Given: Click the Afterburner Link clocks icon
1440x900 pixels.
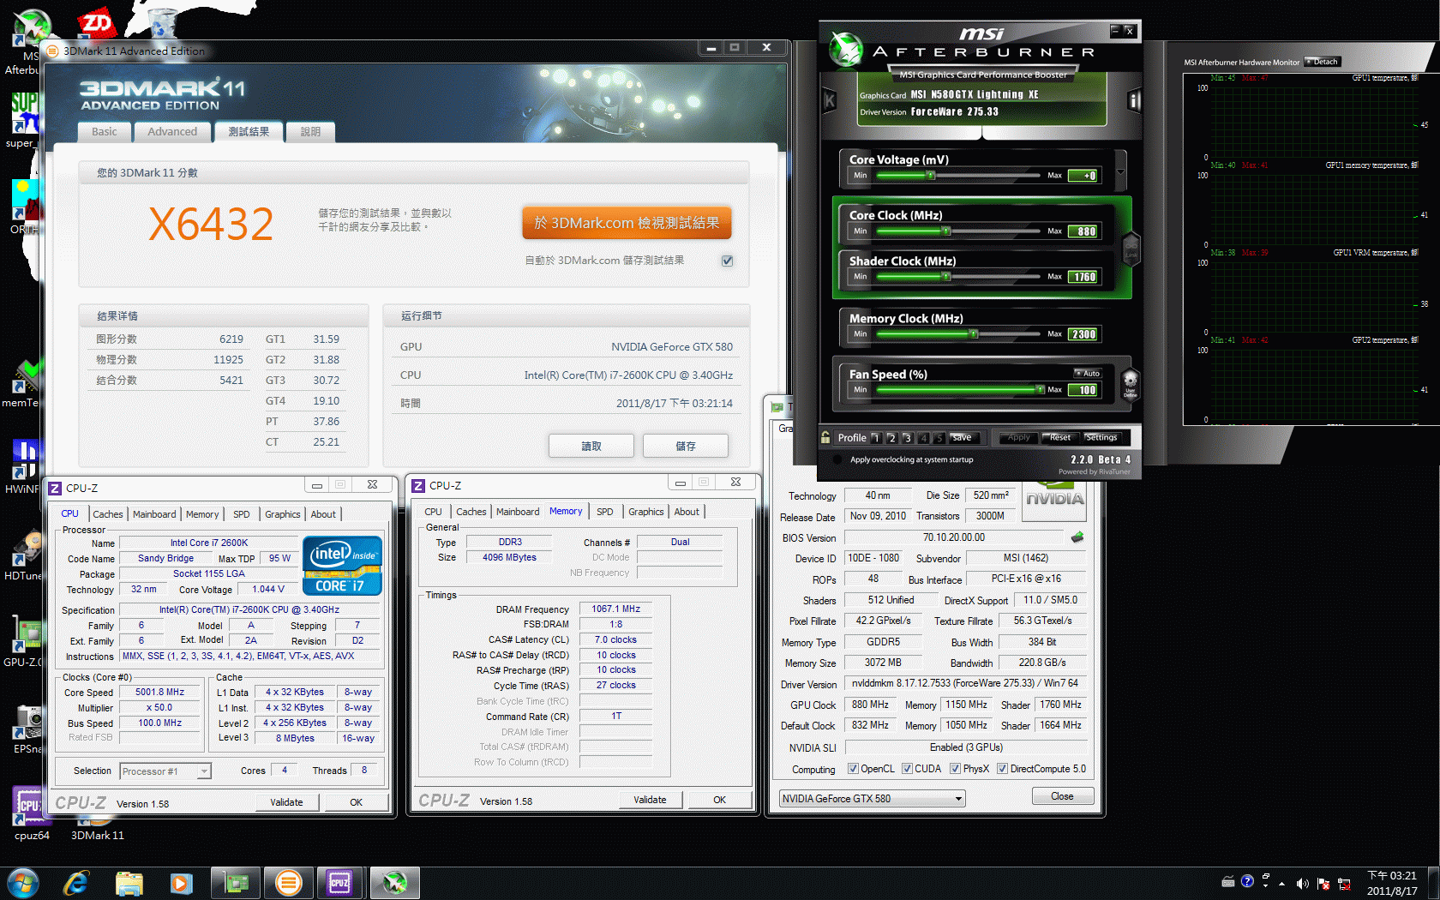Looking at the screenshot, I should pos(1131,248).
